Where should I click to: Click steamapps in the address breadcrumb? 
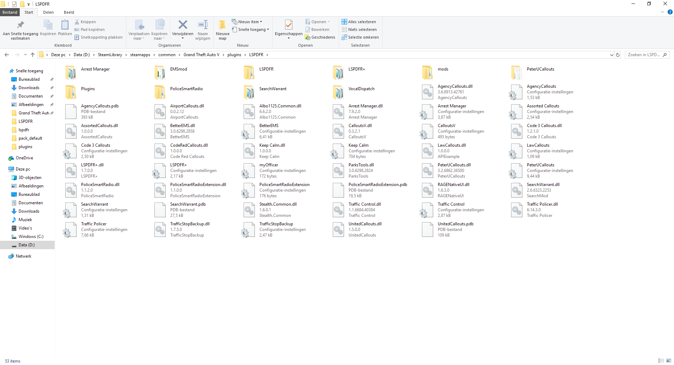click(140, 55)
